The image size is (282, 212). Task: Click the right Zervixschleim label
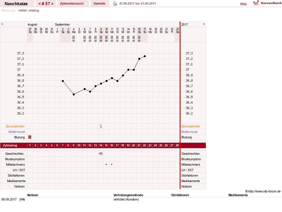[x=191, y=126]
